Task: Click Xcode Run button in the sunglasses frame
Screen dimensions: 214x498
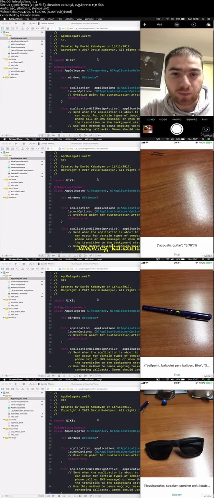Action: [16, 384]
